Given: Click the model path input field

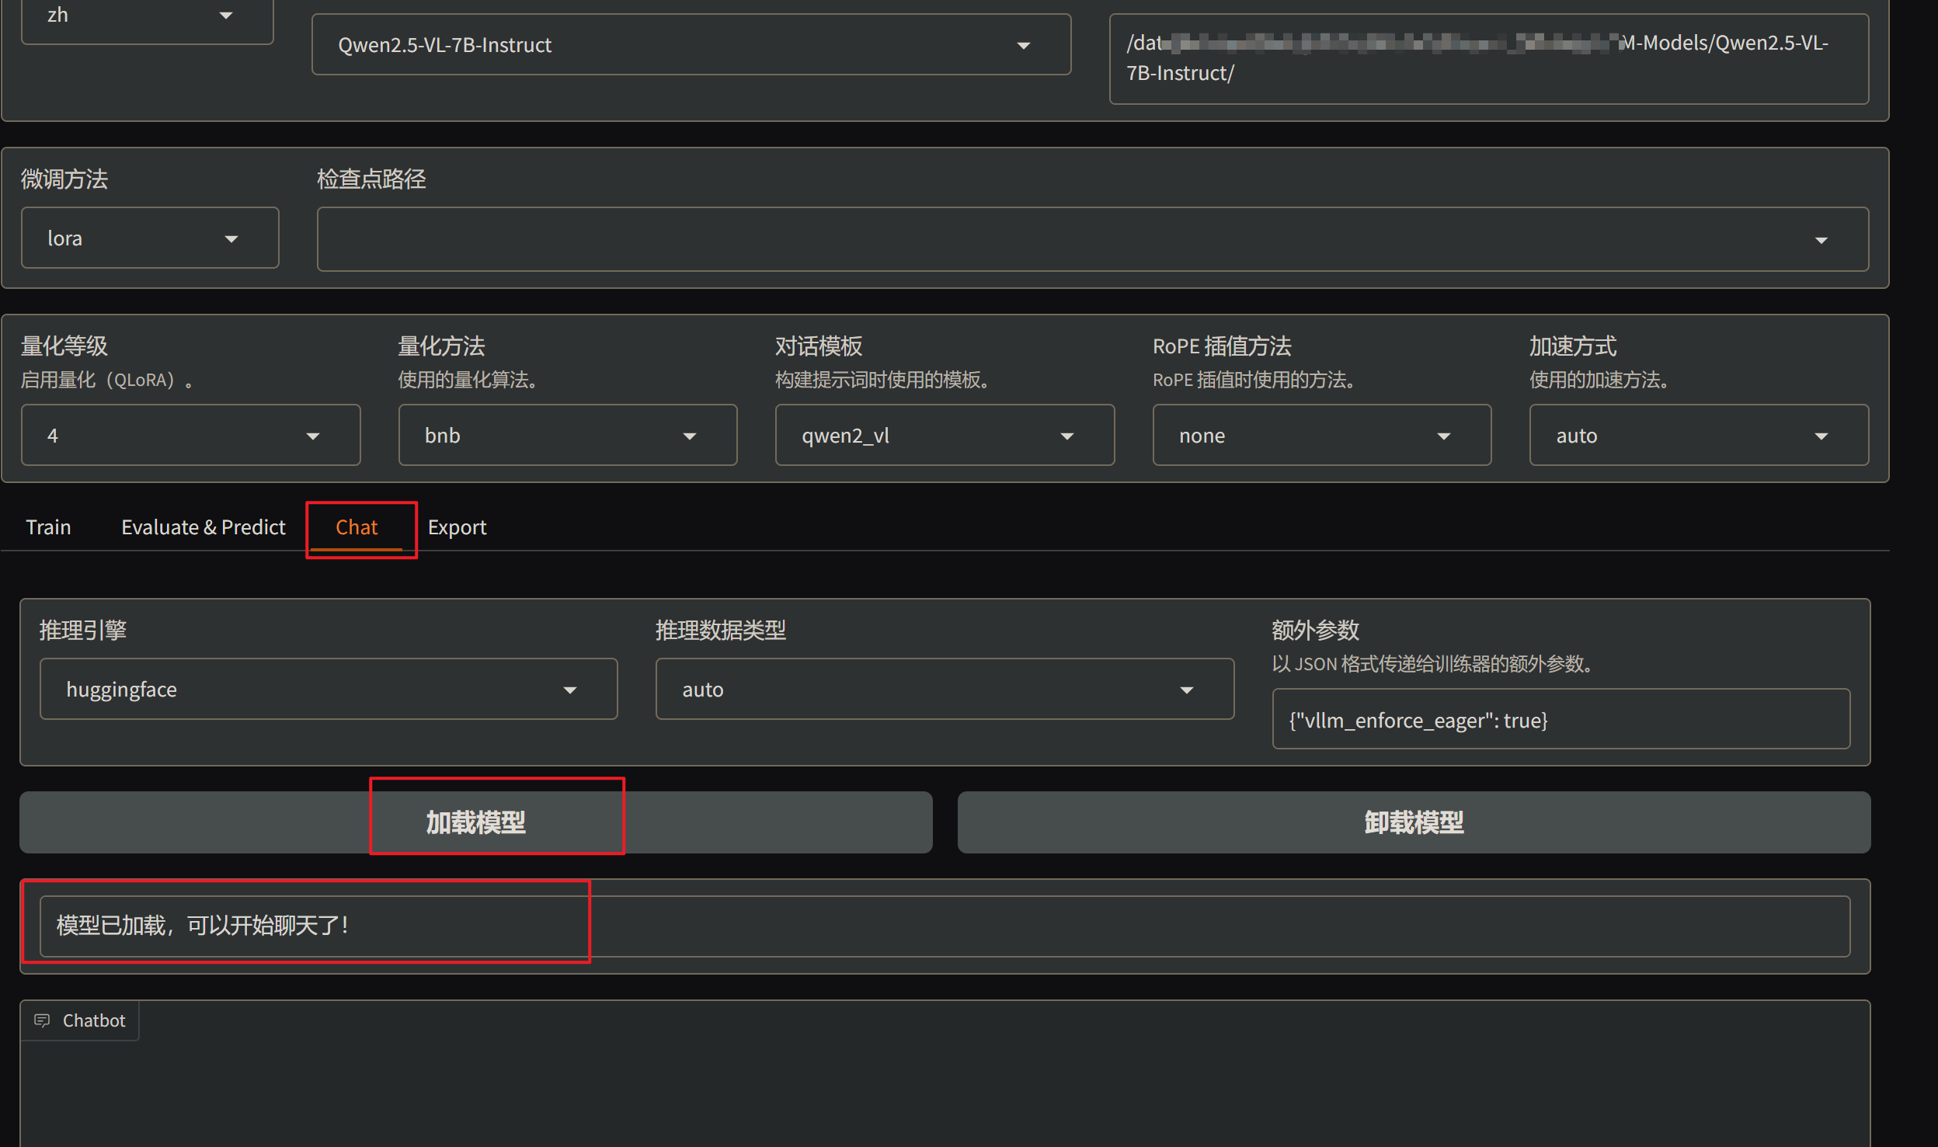Looking at the screenshot, I should (1487, 58).
